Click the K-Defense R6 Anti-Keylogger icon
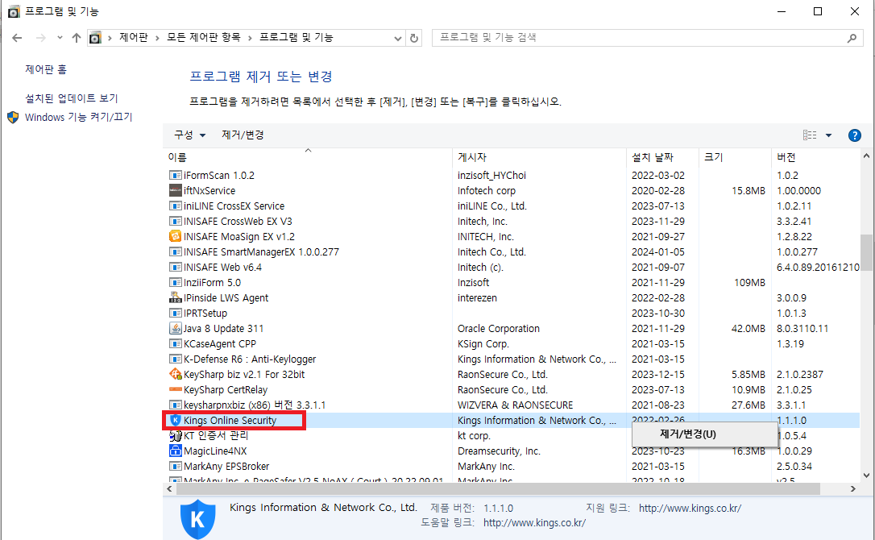Screen dimensions: 875x540 coord(175,359)
